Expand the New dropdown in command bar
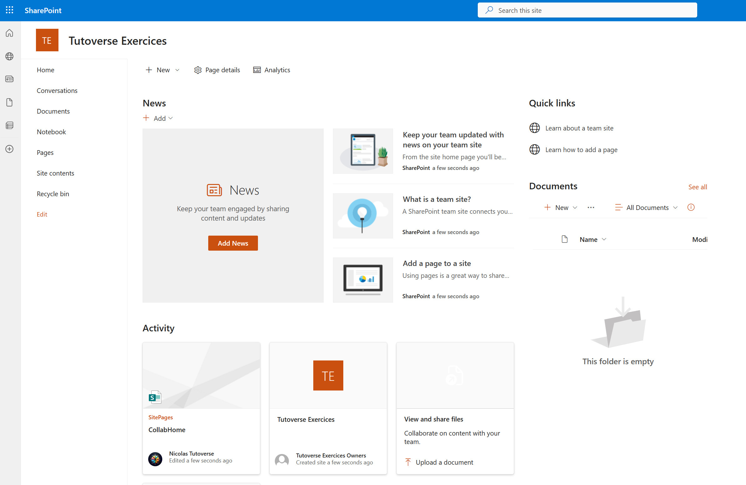This screenshot has height=485, width=746. click(x=163, y=70)
